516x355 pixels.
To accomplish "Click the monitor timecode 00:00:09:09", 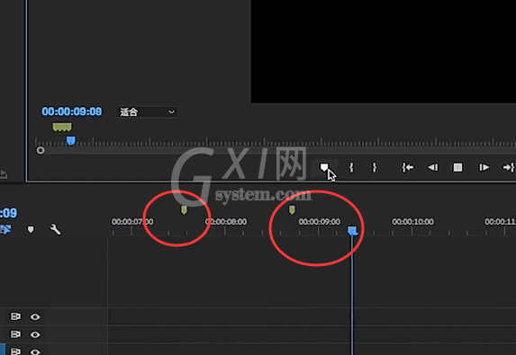I will [x=72, y=111].
